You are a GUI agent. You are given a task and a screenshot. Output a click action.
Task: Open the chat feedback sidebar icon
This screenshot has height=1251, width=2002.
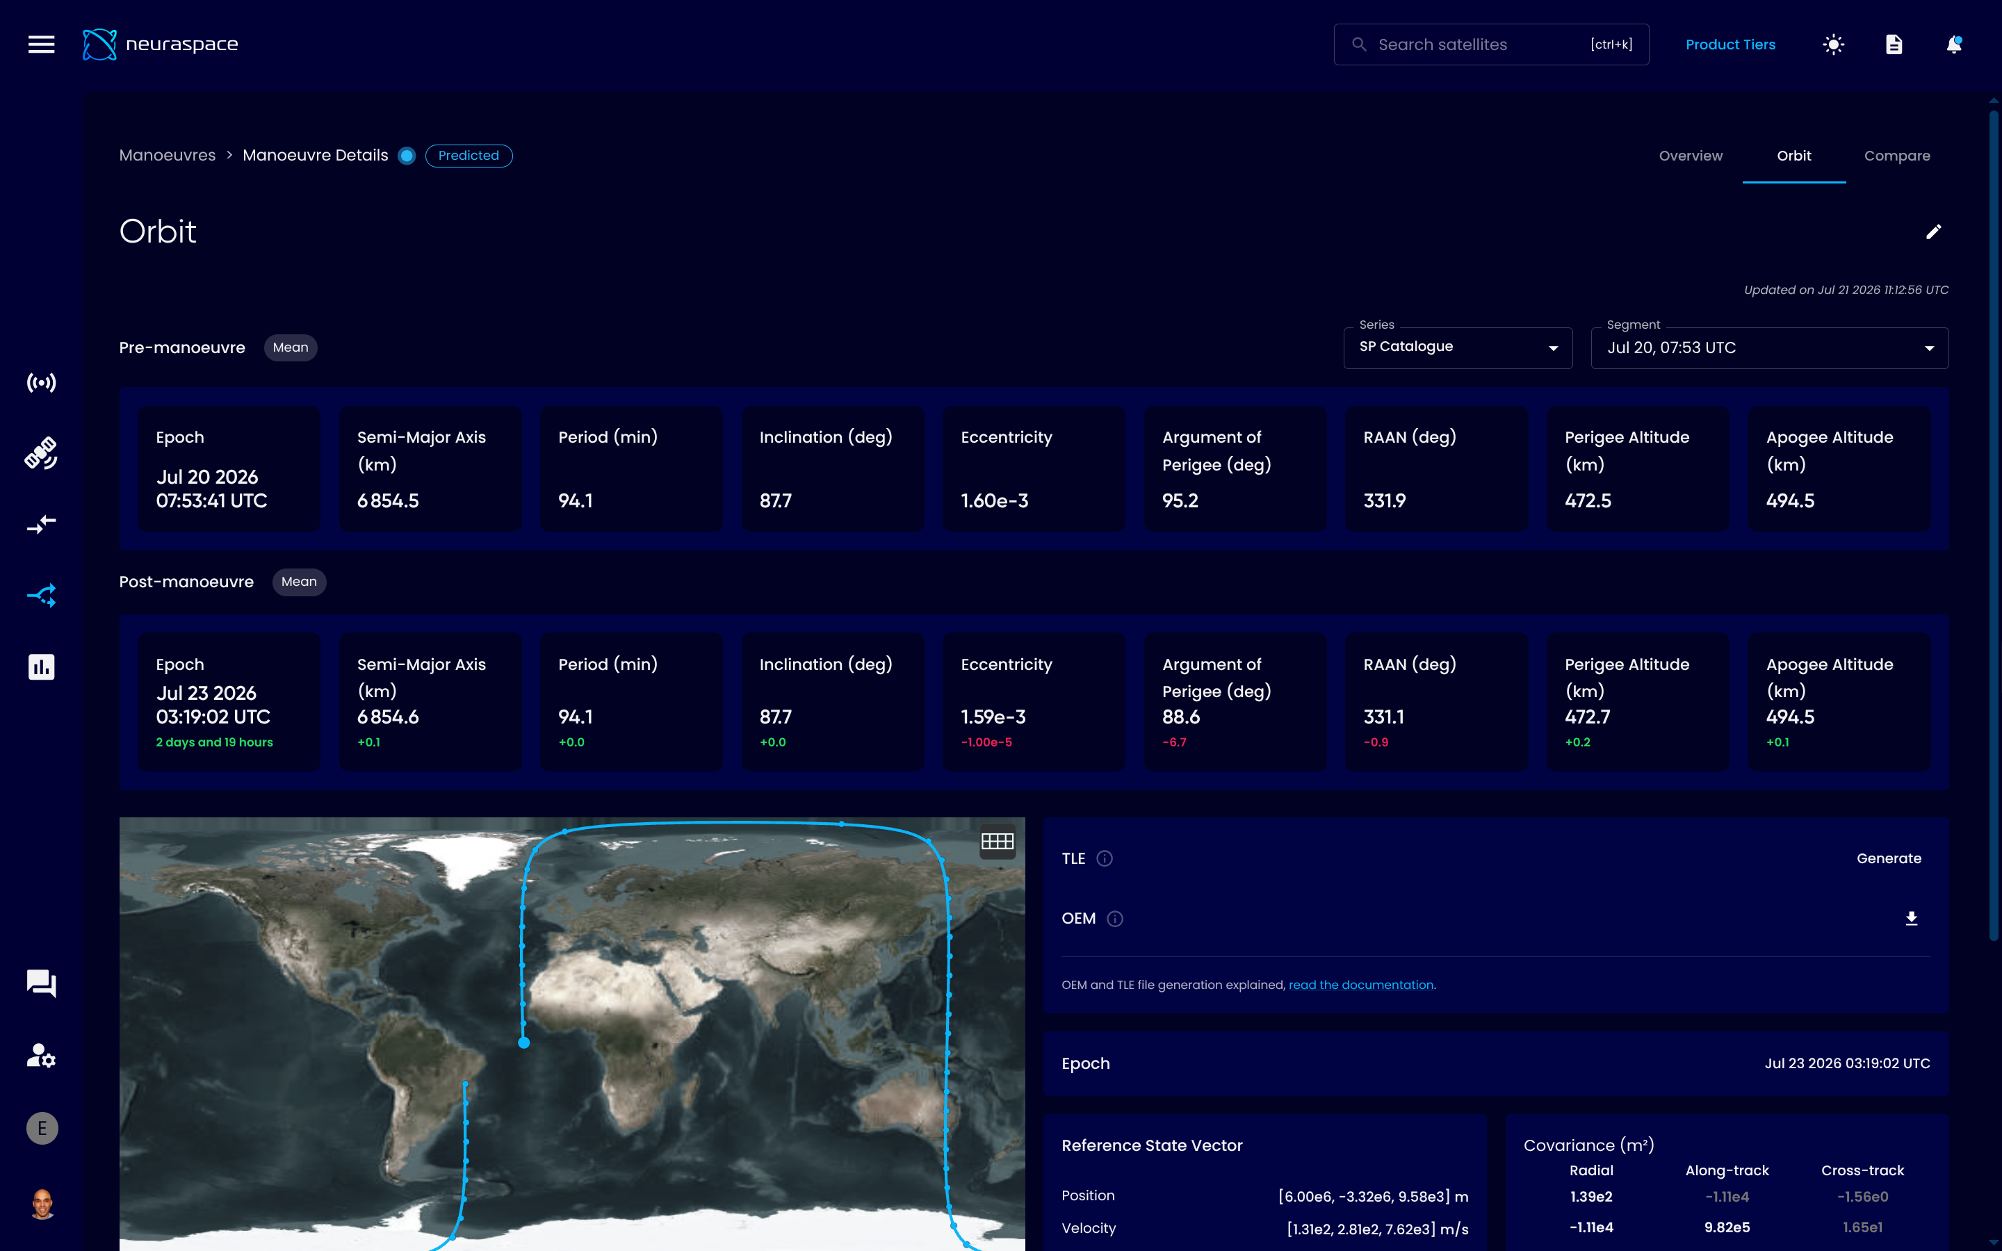42,983
